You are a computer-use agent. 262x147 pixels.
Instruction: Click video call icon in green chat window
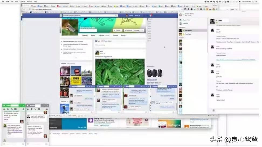[4, 109]
